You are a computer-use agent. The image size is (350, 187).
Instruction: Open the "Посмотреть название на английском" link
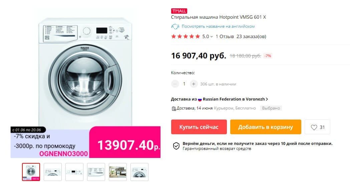click(218, 26)
